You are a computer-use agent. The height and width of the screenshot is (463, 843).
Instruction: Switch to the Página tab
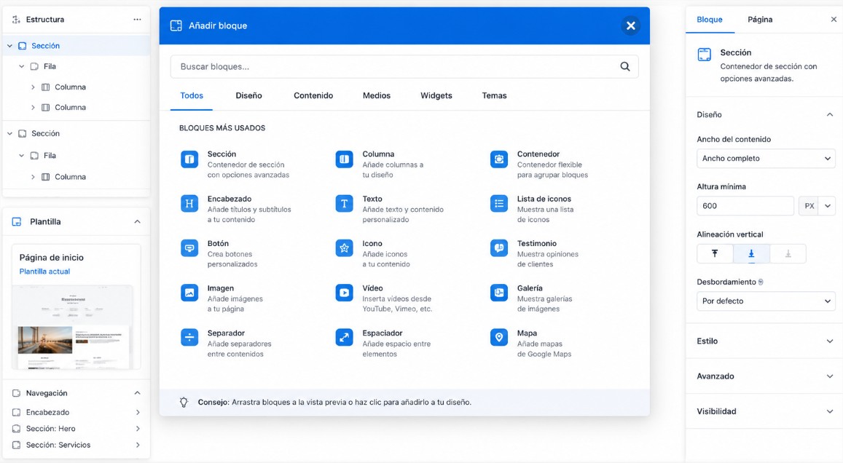coord(760,20)
